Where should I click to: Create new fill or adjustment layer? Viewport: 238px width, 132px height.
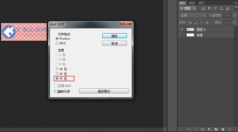tap(209, 129)
